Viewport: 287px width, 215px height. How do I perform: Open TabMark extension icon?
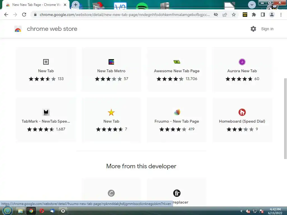[46, 112]
